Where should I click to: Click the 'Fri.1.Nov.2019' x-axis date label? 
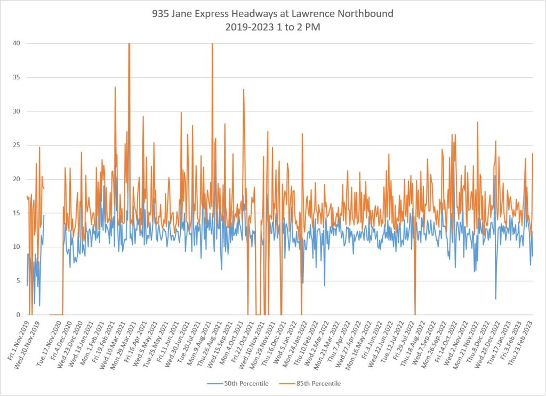point(18,340)
